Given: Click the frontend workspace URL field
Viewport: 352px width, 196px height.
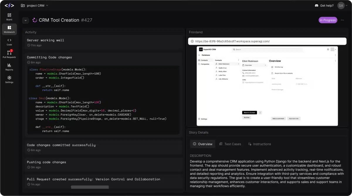Looking at the screenshot, I should (267, 41).
